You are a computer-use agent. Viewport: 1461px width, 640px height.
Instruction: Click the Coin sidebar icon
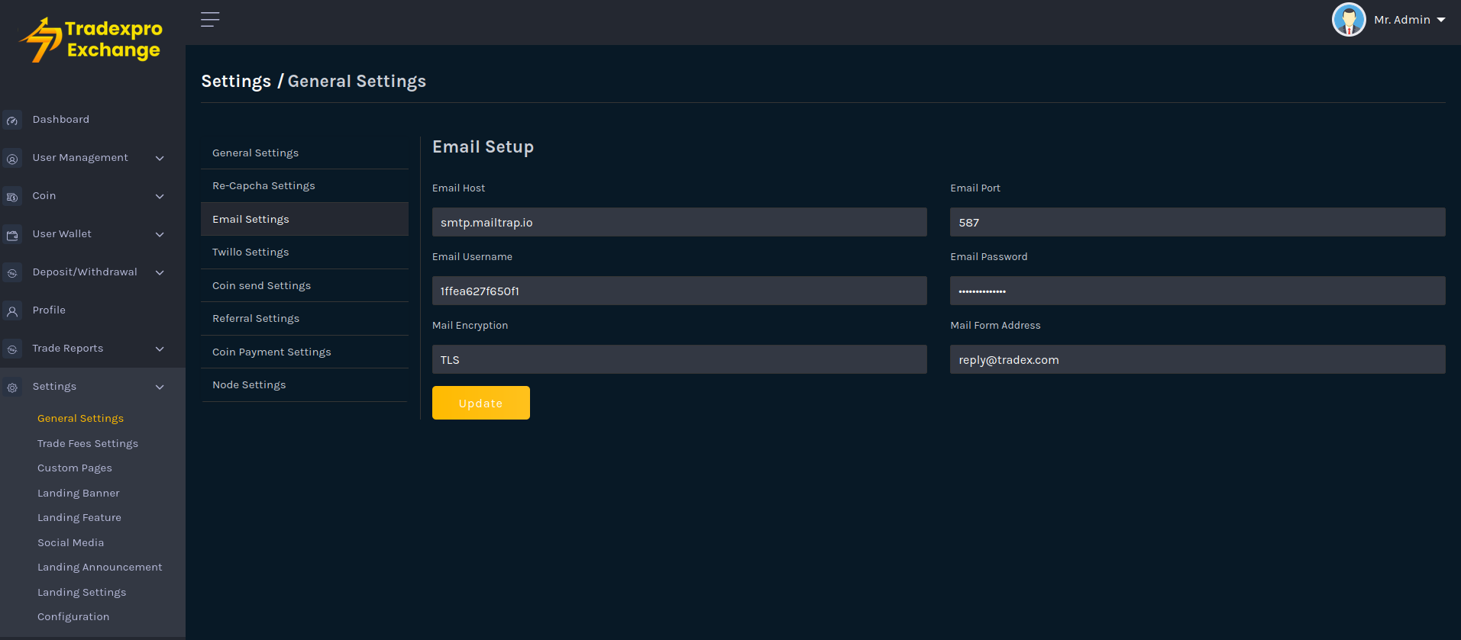tap(12, 197)
